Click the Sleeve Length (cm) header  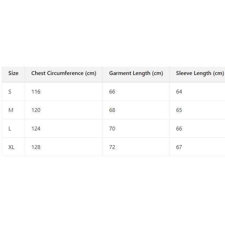click(x=200, y=73)
